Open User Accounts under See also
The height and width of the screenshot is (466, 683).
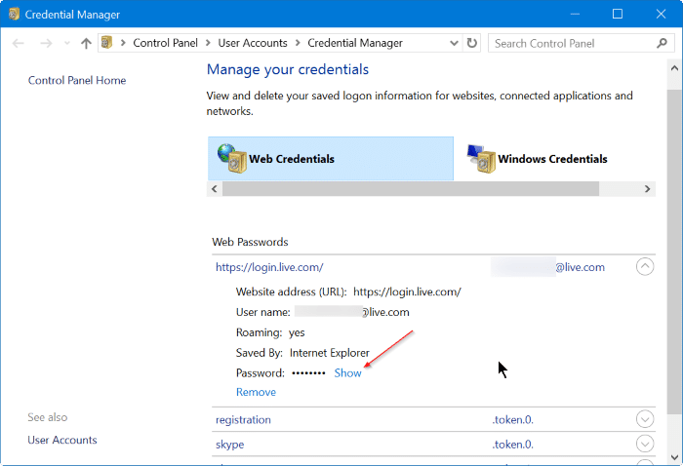pos(62,440)
